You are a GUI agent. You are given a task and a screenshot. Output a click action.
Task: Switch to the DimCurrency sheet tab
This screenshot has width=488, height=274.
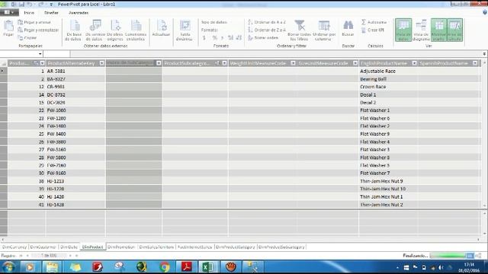(14, 247)
